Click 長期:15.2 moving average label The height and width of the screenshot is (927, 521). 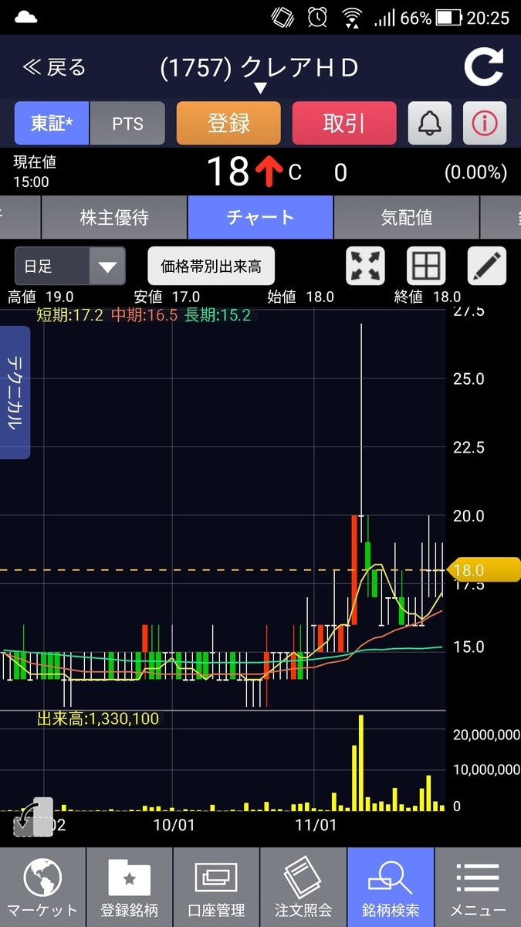pyautogui.click(x=218, y=315)
